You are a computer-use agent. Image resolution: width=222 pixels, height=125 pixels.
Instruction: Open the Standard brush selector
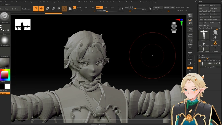(5, 17)
